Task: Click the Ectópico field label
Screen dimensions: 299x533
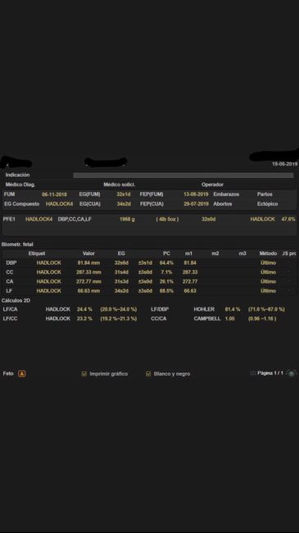Action: coord(267,203)
